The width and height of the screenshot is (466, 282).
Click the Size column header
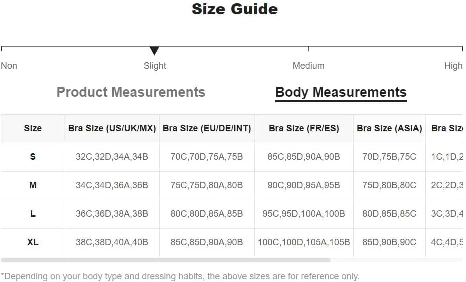[x=33, y=128]
